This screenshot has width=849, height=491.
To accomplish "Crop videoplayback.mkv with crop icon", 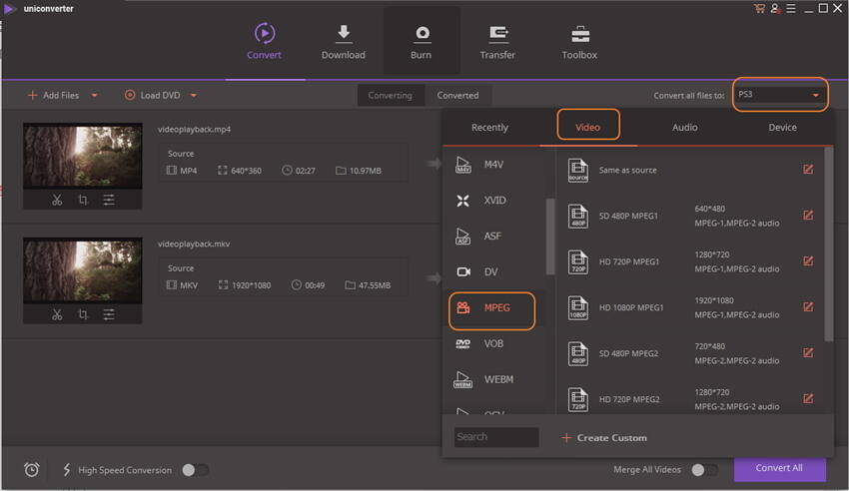I will 83,314.
